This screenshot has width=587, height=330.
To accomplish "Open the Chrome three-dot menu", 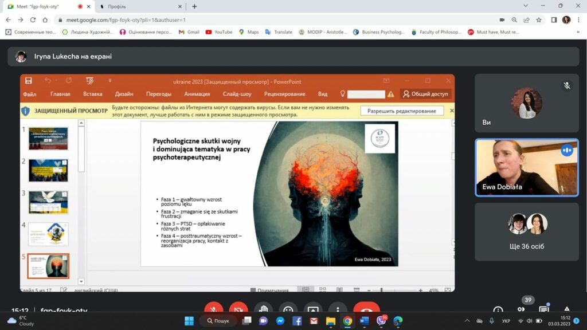I will point(579,19).
